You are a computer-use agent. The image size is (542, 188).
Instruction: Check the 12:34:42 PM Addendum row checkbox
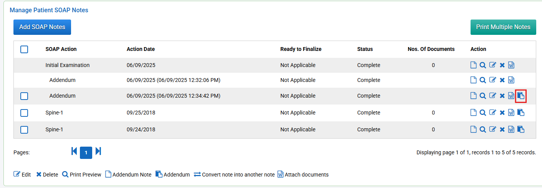tap(24, 96)
